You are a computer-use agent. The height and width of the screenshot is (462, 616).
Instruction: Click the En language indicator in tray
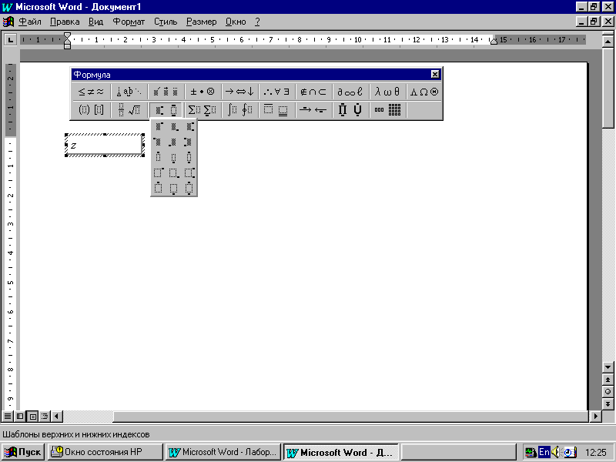544,452
